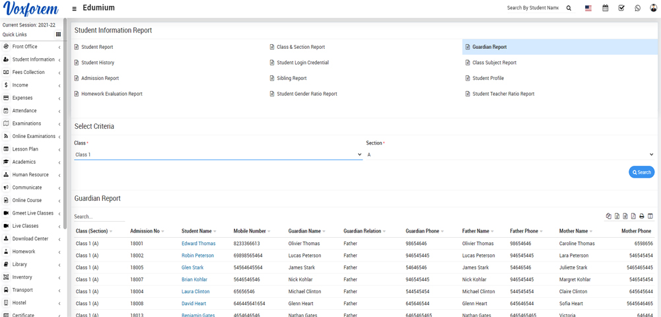Image resolution: width=661 pixels, height=317 pixels.
Task: Export the guardian report to Excel
Action: tap(617, 216)
